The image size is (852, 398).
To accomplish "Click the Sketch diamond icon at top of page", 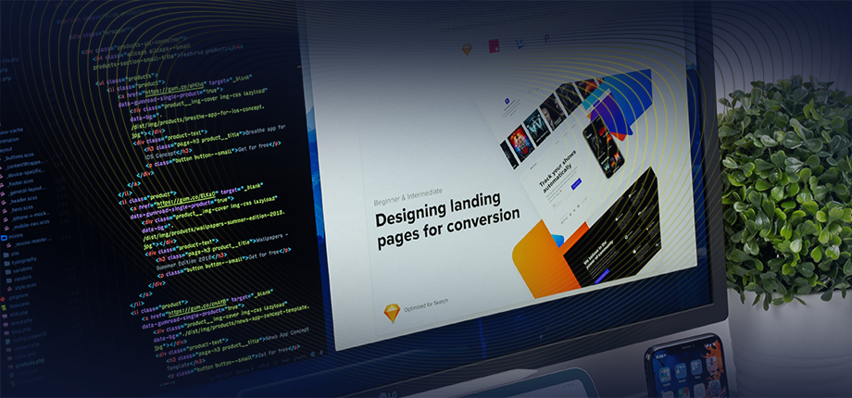I will (x=467, y=49).
